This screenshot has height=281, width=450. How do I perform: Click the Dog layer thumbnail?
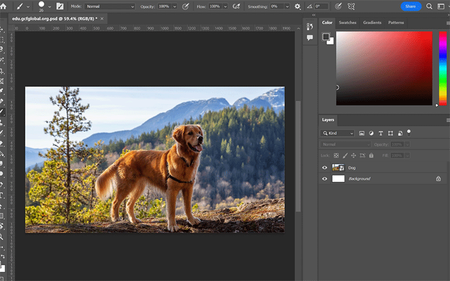(338, 167)
